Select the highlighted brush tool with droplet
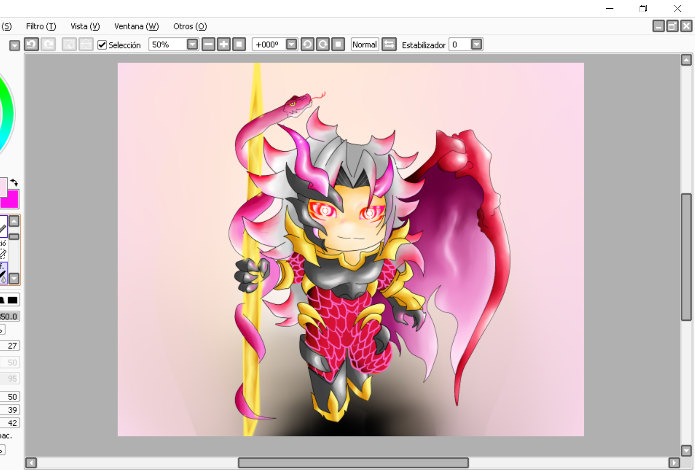 click(3, 273)
